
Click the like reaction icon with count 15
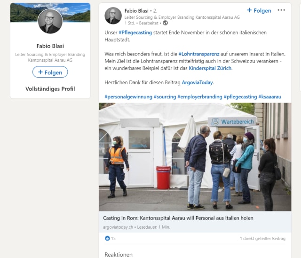[x=107, y=238]
